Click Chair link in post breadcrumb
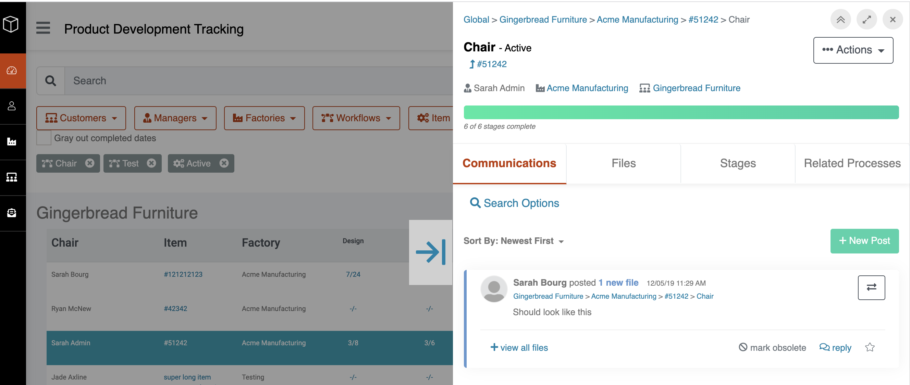This screenshot has height=385, width=910. pyautogui.click(x=705, y=296)
